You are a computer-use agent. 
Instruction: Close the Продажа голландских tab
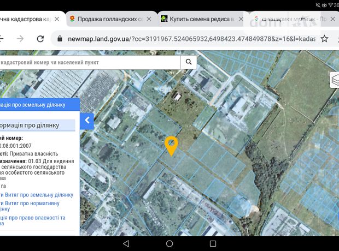coord(149,19)
